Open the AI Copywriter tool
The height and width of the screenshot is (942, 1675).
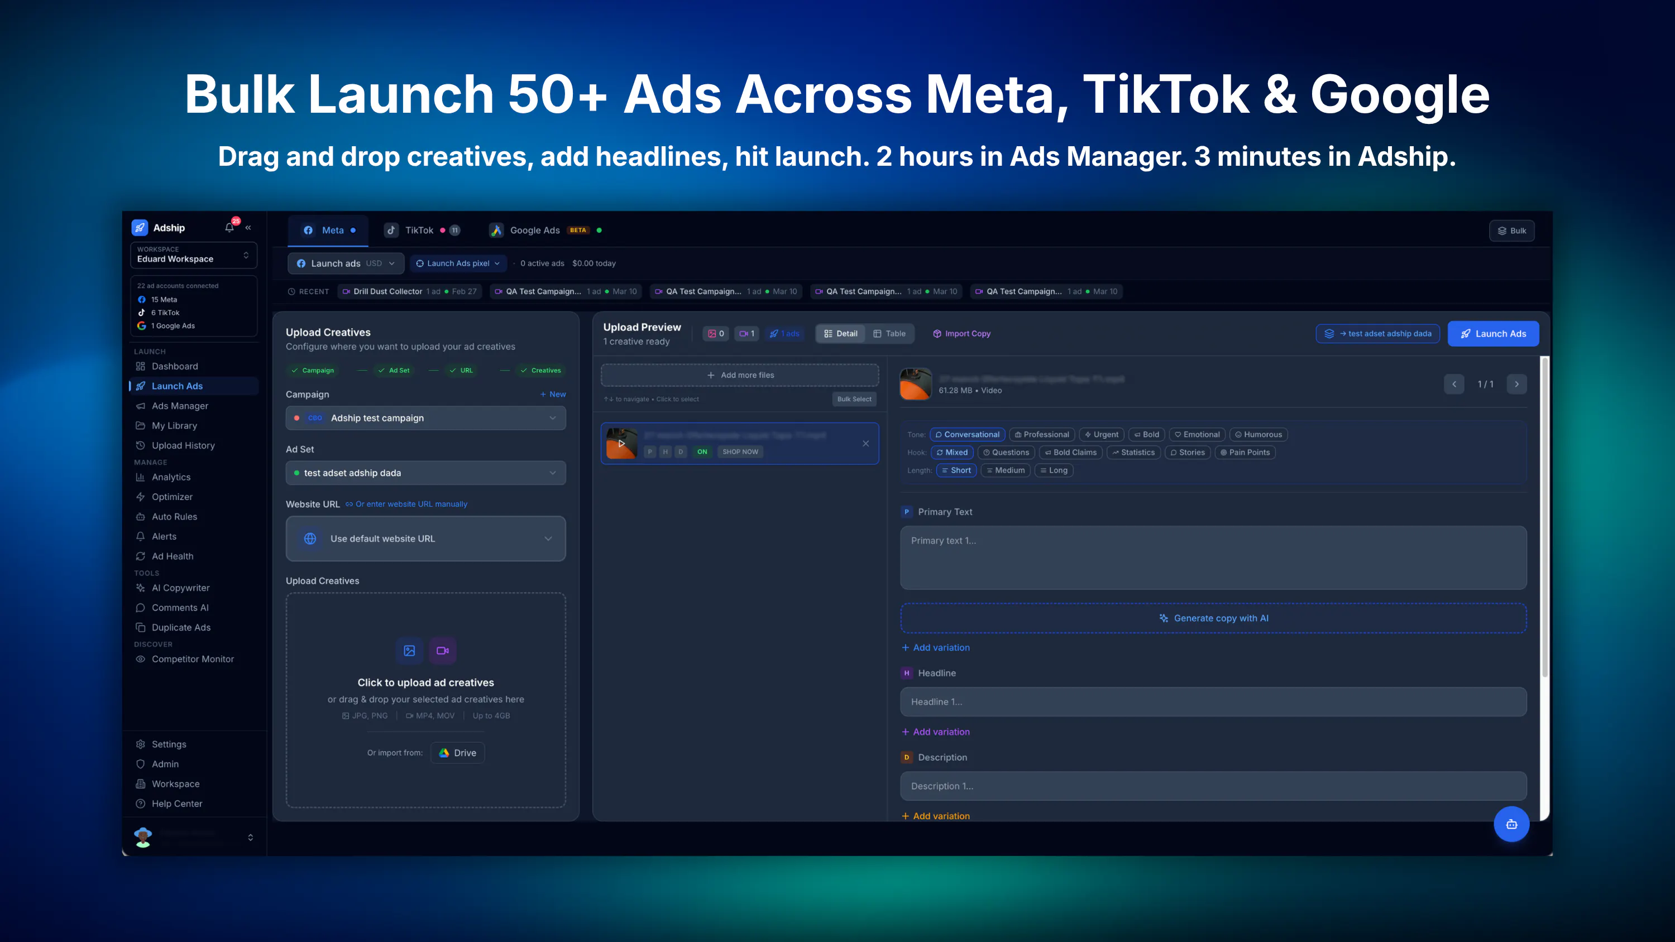pyautogui.click(x=180, y=588)
